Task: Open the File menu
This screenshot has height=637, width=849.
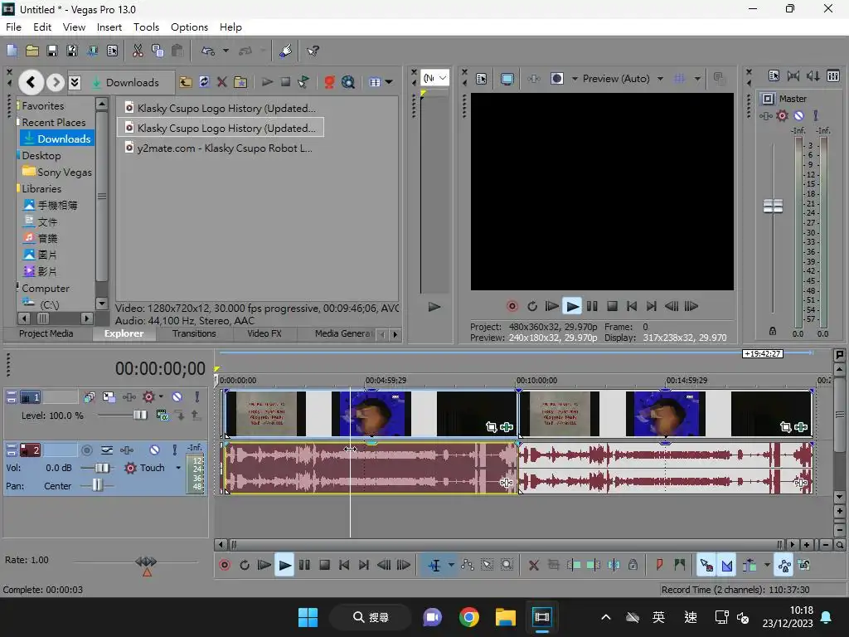Action: [13, 27]
